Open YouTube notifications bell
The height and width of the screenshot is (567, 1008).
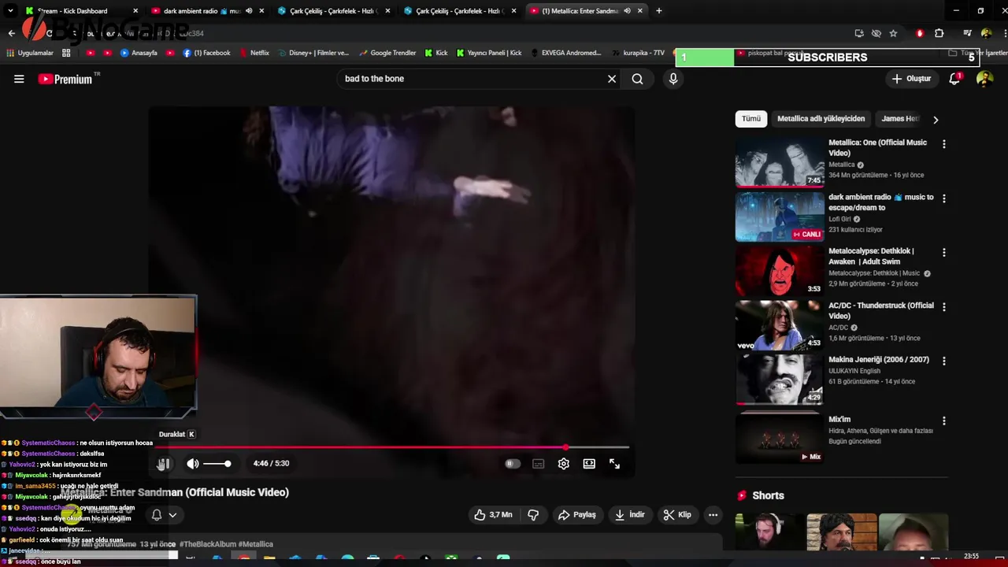coord(954,79)
